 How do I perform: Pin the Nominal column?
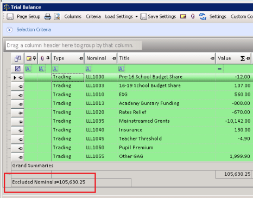point(114,58)
